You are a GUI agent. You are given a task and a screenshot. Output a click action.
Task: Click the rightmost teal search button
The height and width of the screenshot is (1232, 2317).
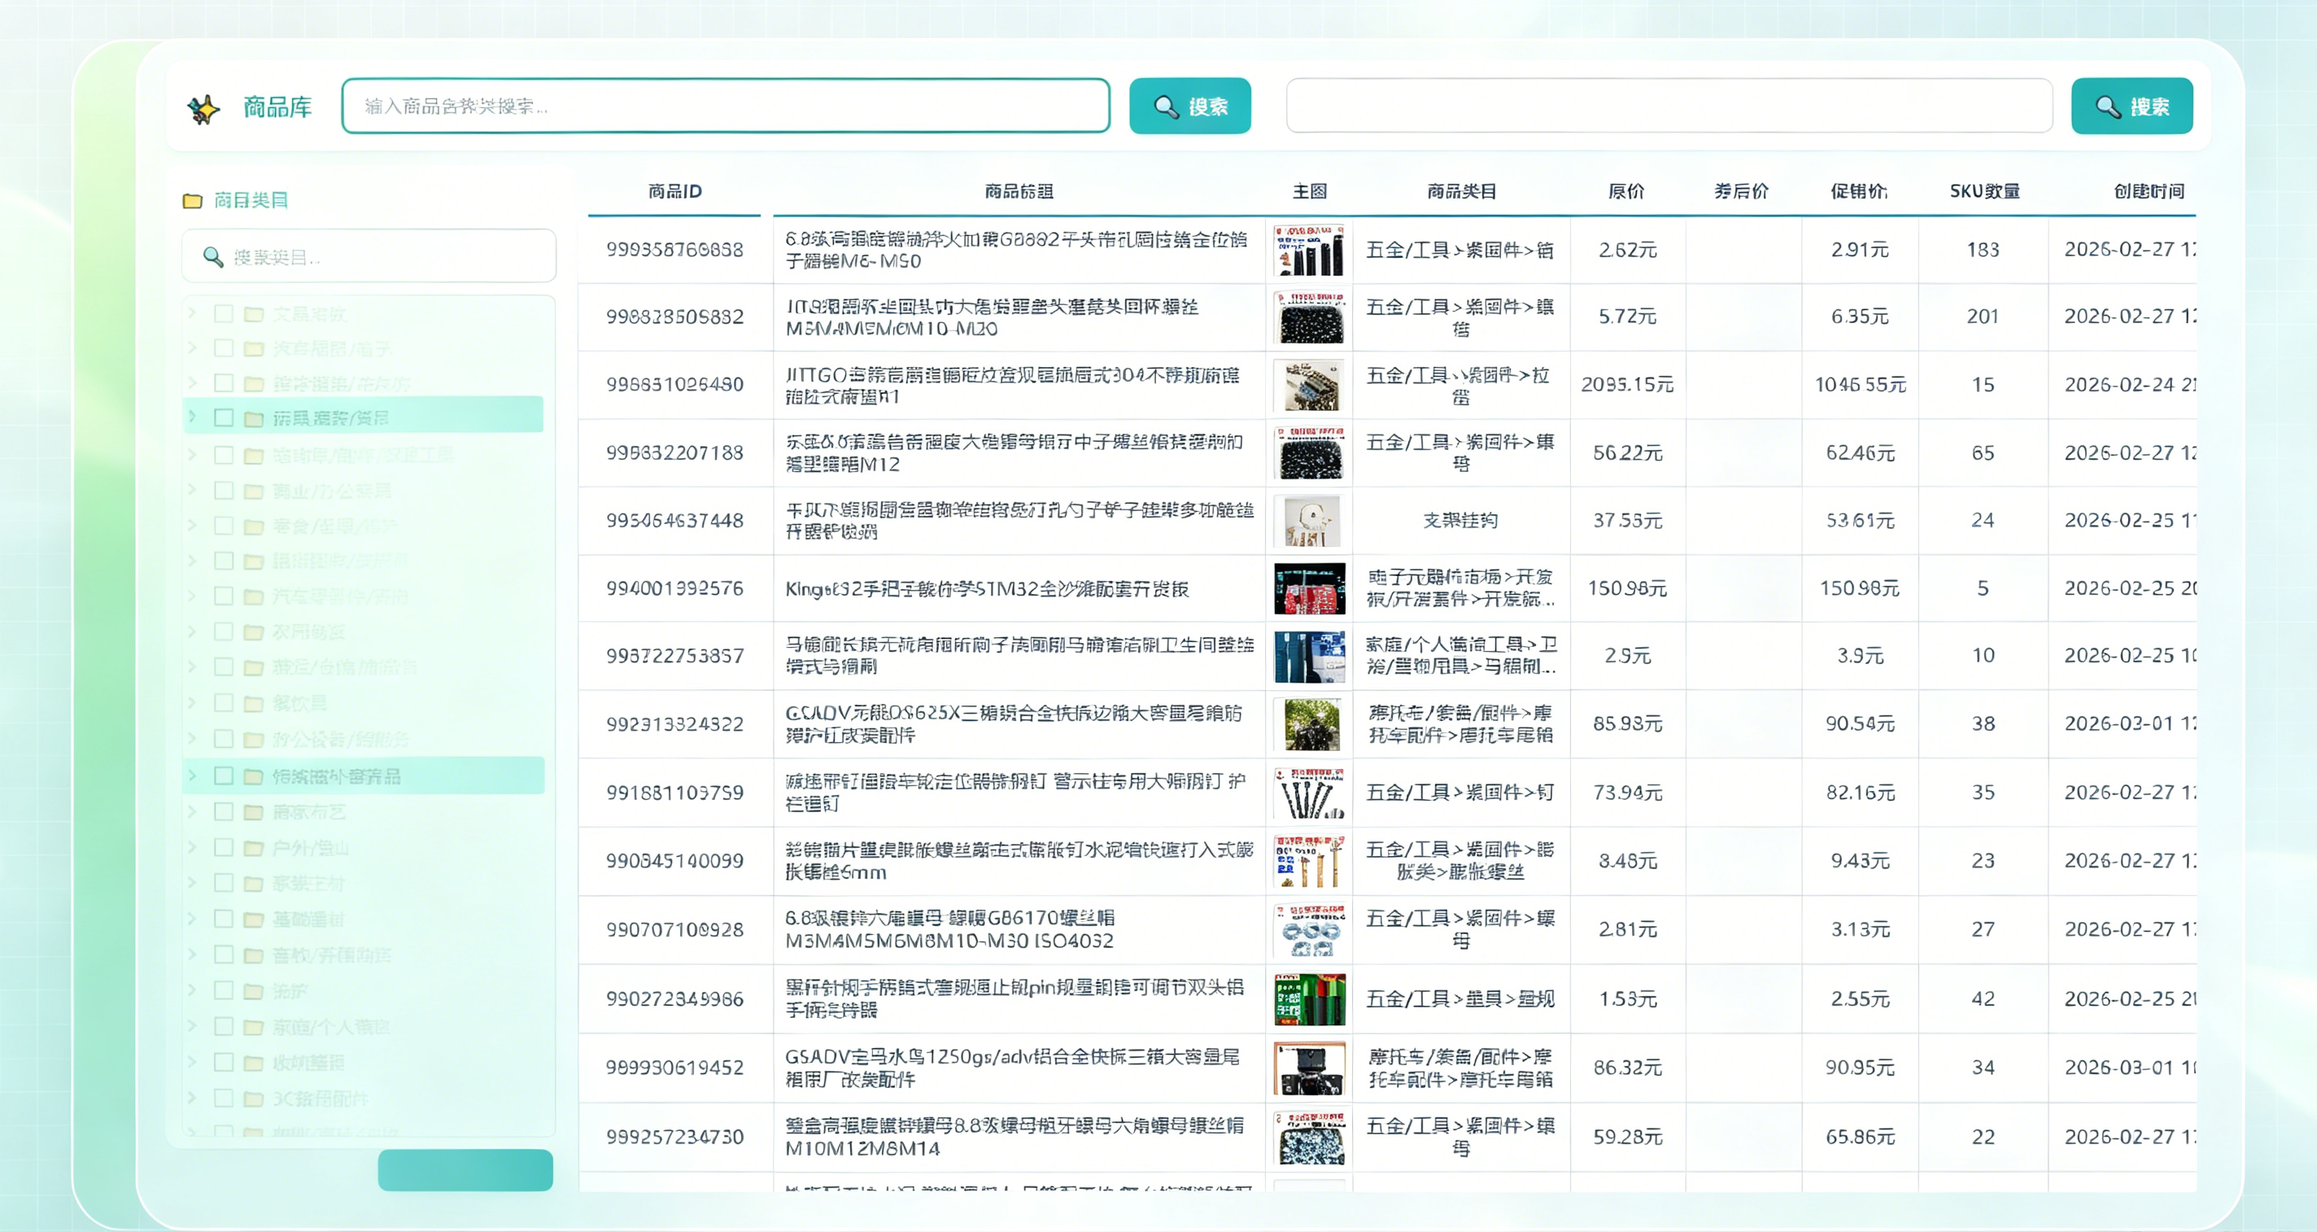click(x=2132, y=106)
